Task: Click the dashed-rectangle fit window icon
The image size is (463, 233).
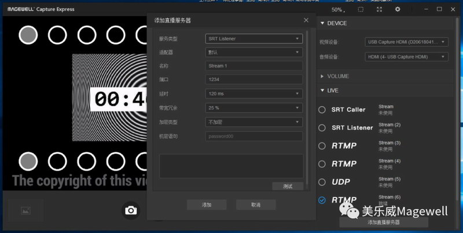Action: pyautogui.click(x=361, y=10)
